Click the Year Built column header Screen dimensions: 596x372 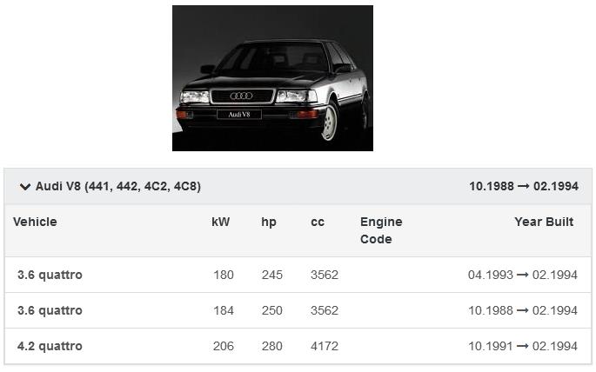pos(544,223)
